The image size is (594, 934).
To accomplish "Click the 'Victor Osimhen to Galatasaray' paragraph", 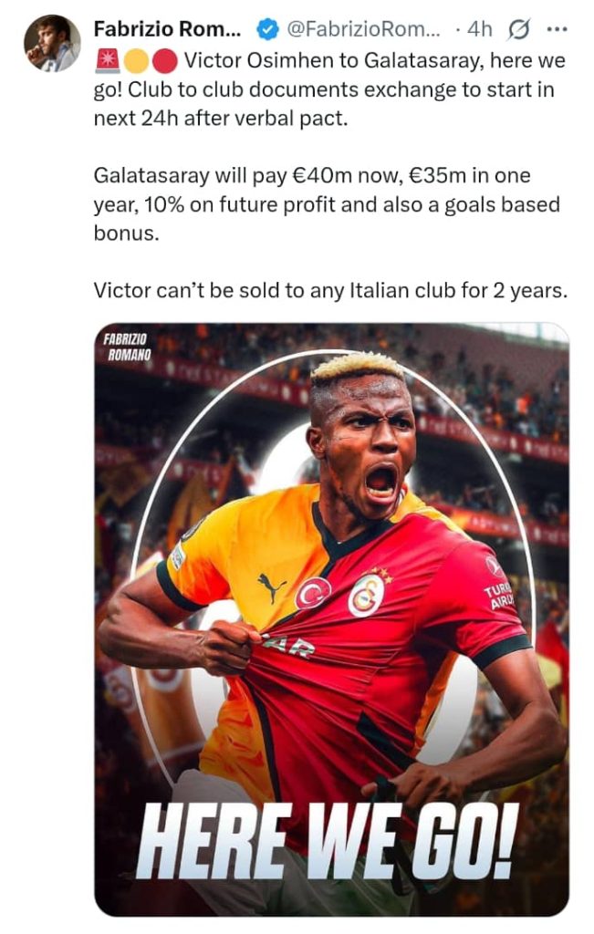I will coord(329,89).
